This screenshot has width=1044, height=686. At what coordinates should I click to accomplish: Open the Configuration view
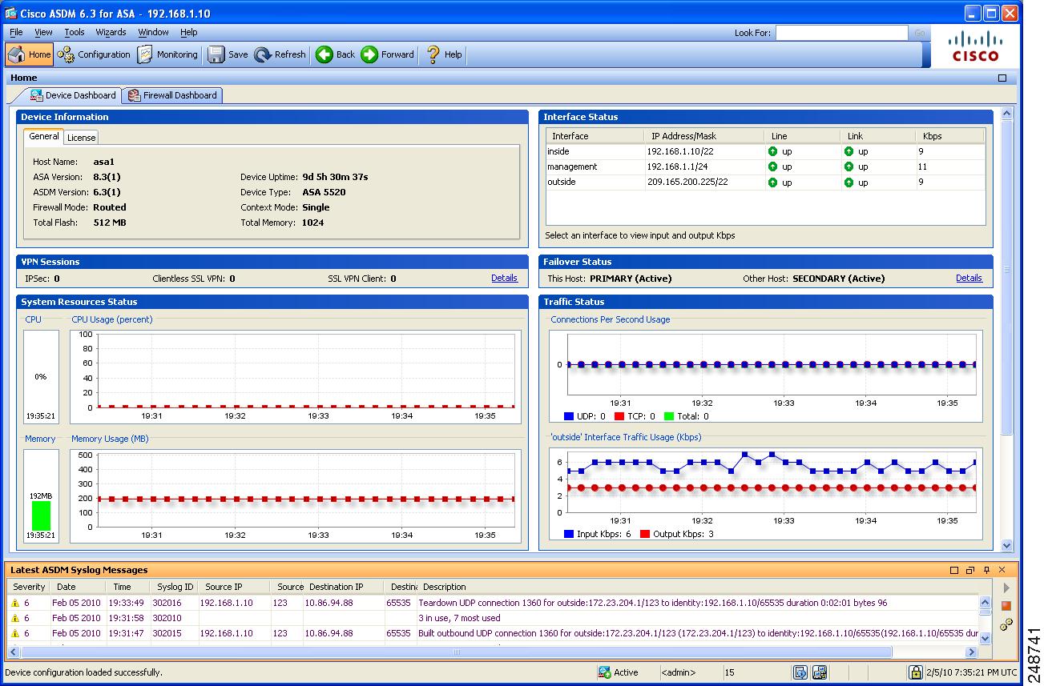[94, 54]
